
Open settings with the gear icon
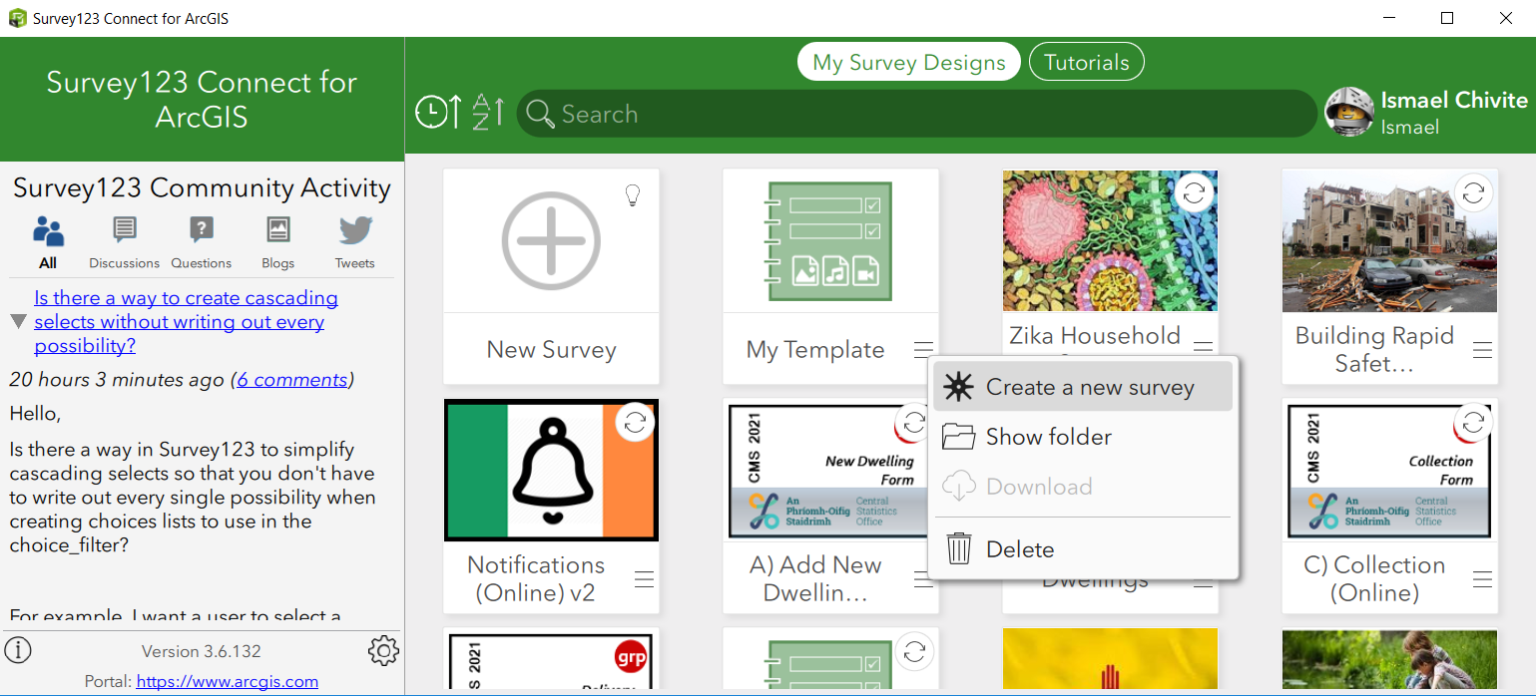(x=383, y=650)
